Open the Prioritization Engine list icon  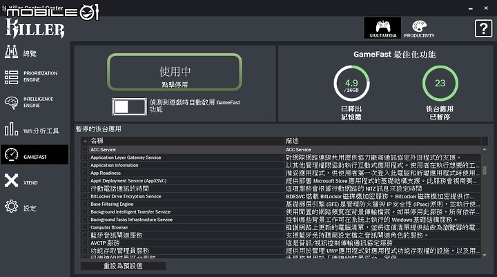click(12, 77)
